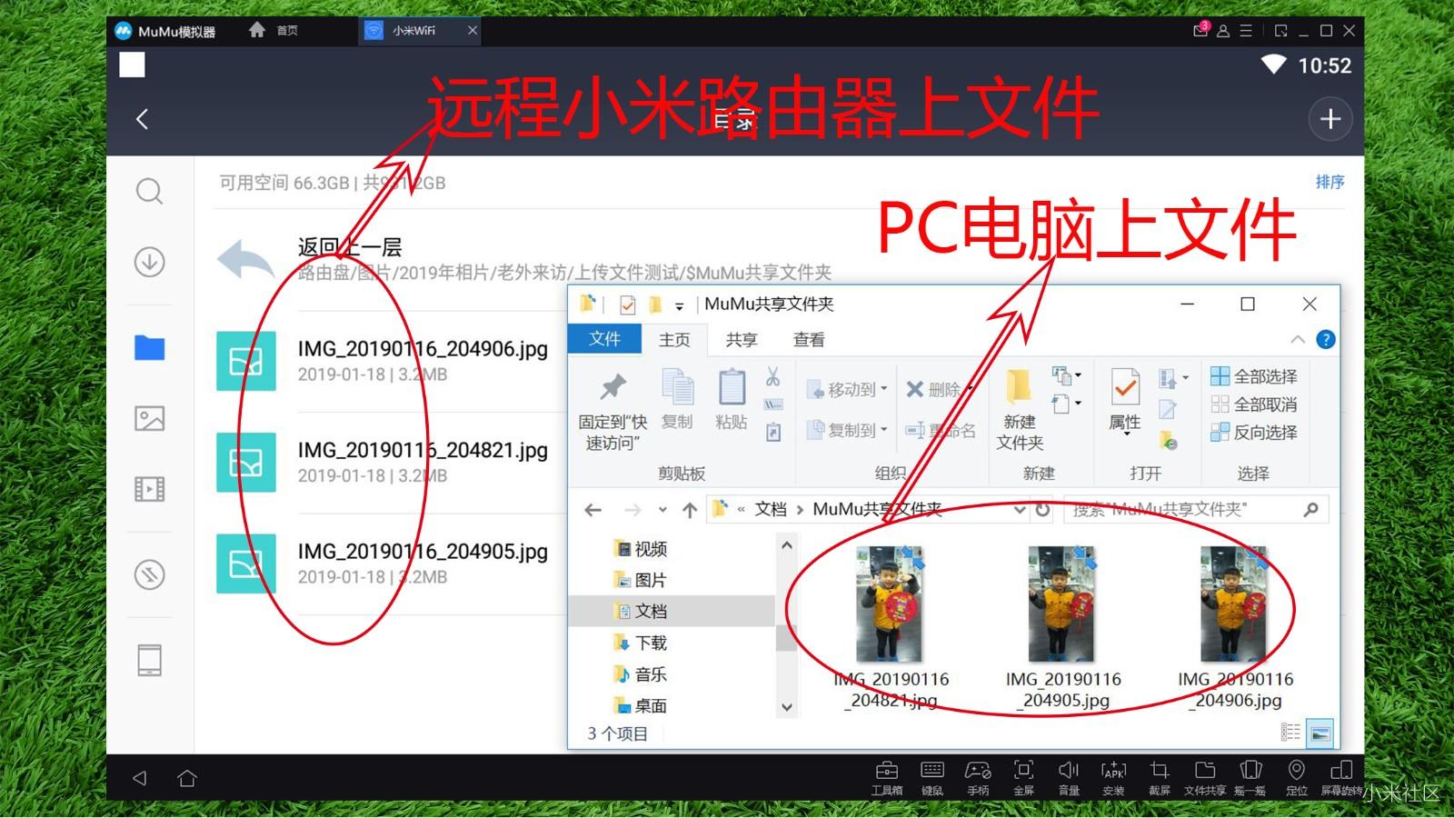Click 返回上一层 to go up one level
Image resolution: width=1454 pixels, height=818 pixels.
pyautogui.click(x=349, y=247)
